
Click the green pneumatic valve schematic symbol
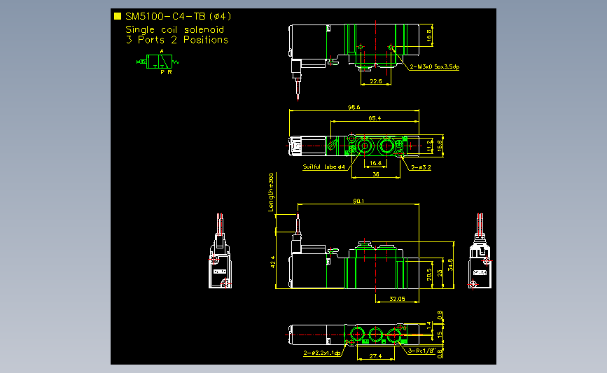158,62
